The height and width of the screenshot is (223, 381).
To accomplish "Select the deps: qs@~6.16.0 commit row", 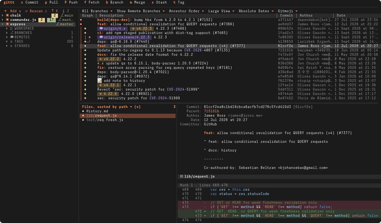I will click(229, 42).
